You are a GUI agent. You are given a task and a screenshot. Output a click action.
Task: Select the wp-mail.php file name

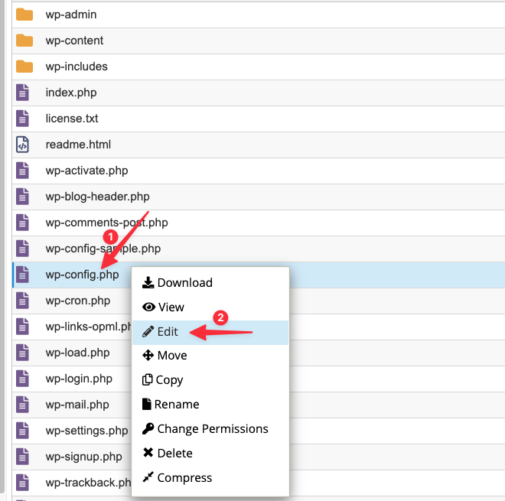[77, 405]
